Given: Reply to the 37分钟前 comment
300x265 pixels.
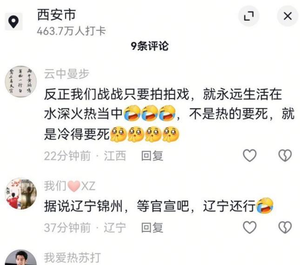Looking at the screenshot, I should coord(152,227).
